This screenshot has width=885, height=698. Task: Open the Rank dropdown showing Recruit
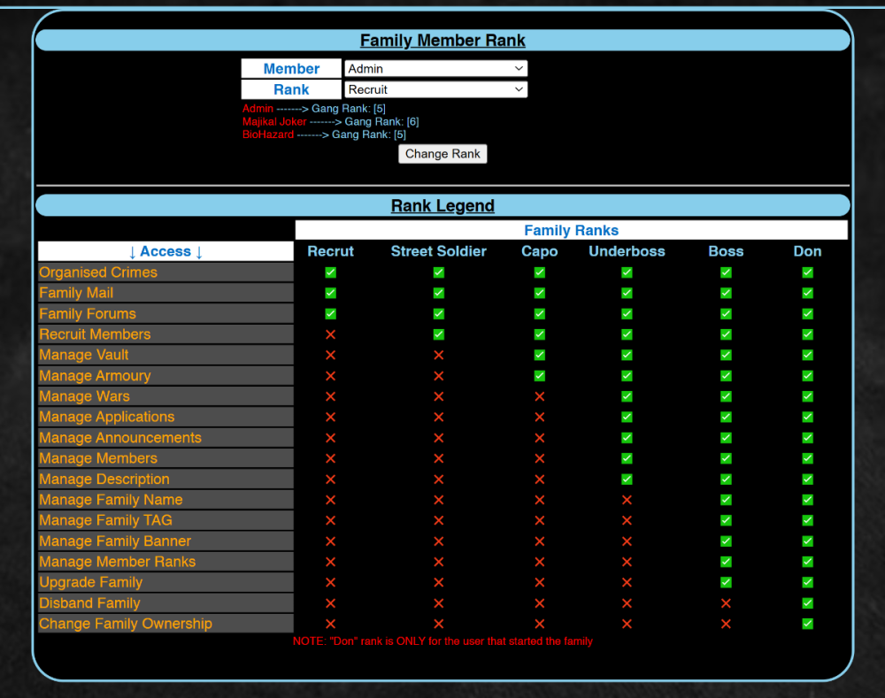tap(435, 89)
